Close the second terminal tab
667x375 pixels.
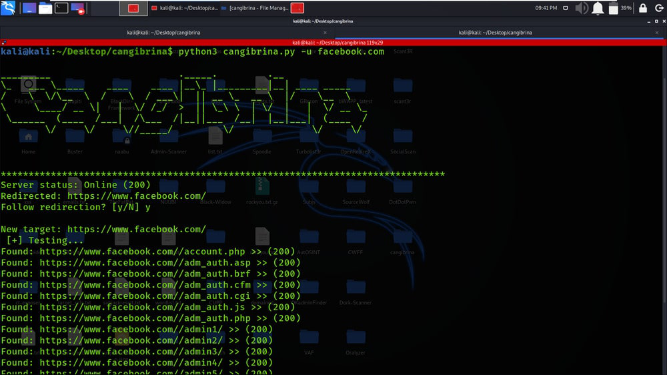pyautogui.click(x=657, y=33)
